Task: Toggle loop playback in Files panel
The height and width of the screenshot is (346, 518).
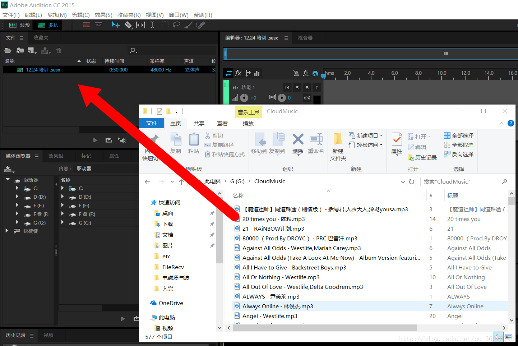Action: coord(108,140)
